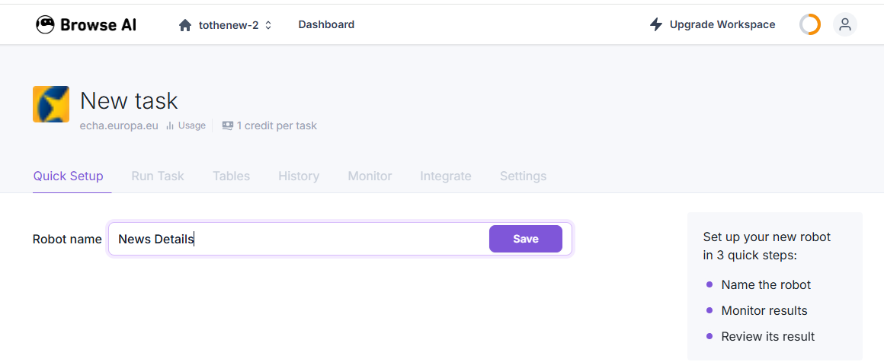Viewport: 884px width, 362px height.
Task: Click the echa.europa.eu robot thumbnail
Action: click(51, 104)
